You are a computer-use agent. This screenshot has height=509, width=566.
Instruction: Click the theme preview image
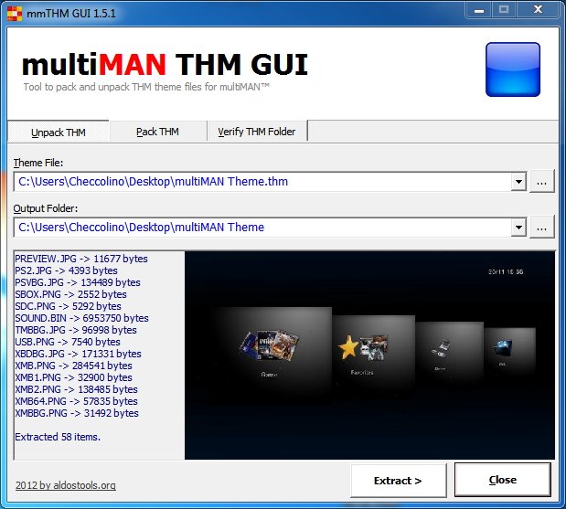pyautogui.click(x=369, y=355)
